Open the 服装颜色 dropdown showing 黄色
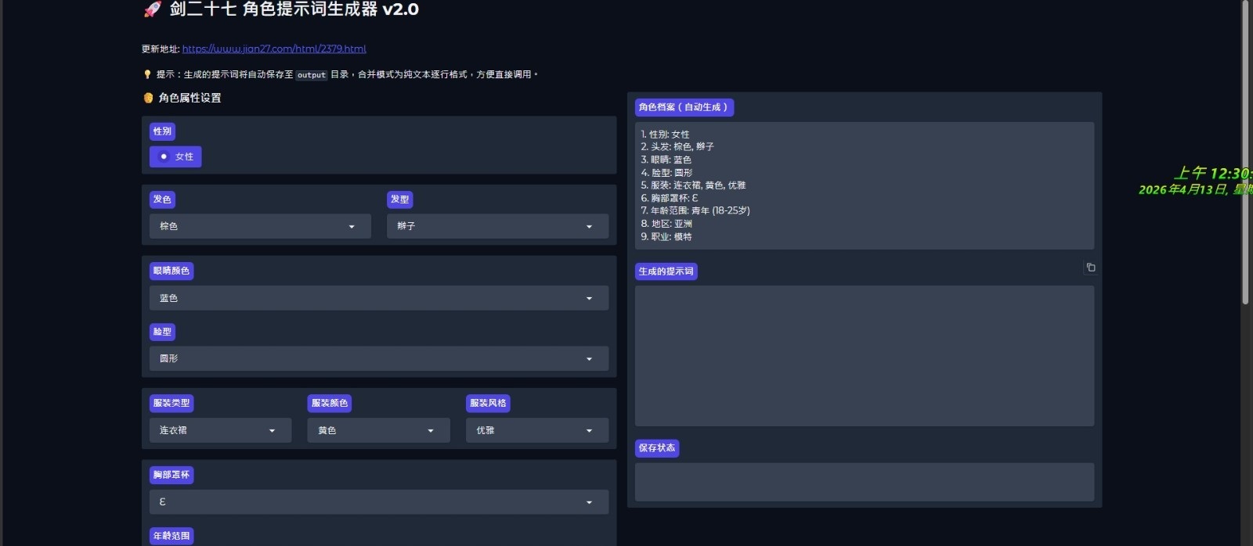 point(379,430)
